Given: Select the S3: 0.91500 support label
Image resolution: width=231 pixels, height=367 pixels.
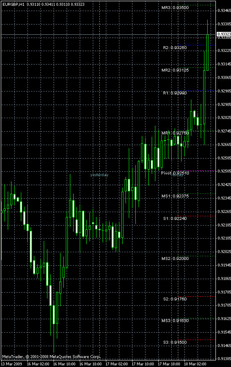Looking at the screenshot, I should tap(175, 342).
